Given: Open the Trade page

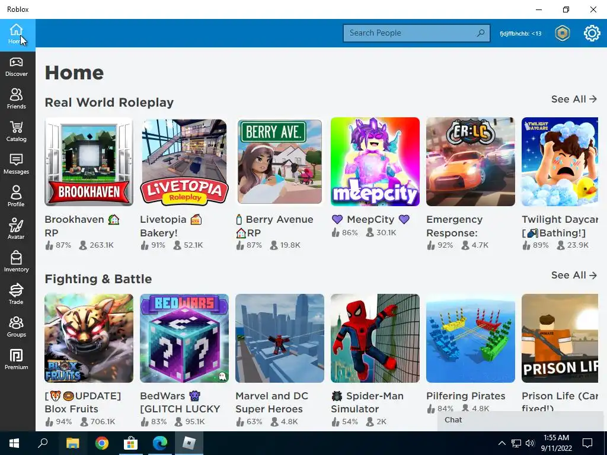Looking at the screenshot, I should pyautogui.click(x=17, y=295).
